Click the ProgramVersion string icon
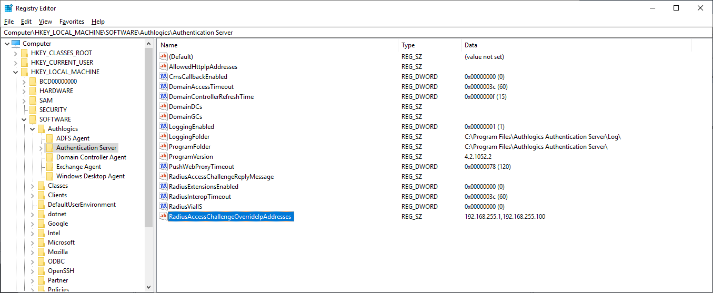Image resolution: width=713 pixels, height=293 pixels. click(x=163, y=157)
